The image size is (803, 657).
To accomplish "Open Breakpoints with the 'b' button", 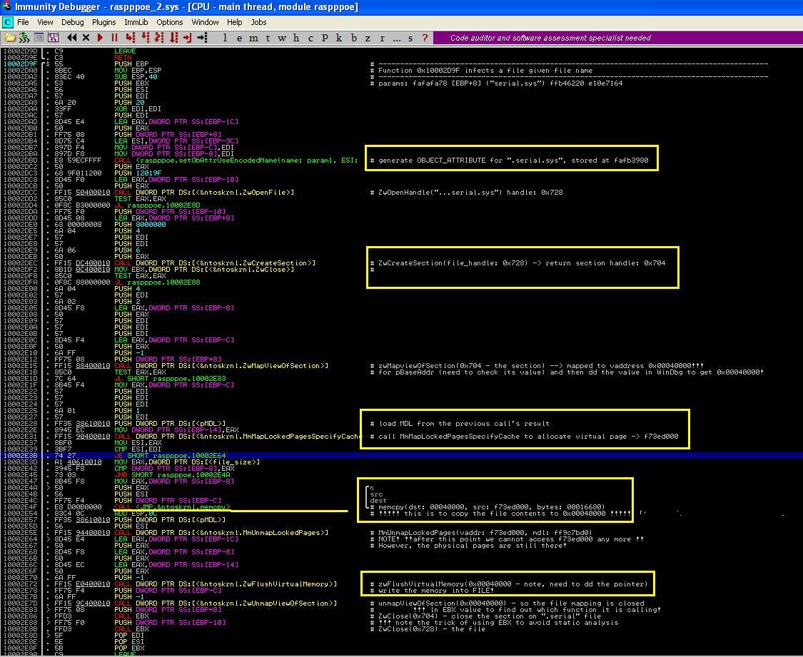I will pyautogui.click(x=353, y=39).
